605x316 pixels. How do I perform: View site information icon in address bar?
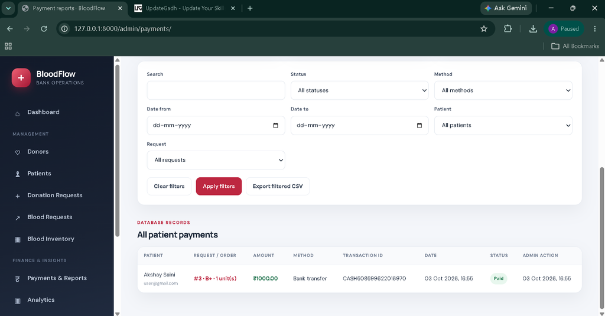click(x=64, y=28)
